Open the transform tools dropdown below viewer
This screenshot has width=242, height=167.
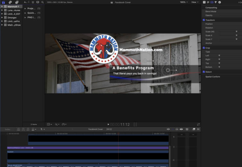pos(49,124)
